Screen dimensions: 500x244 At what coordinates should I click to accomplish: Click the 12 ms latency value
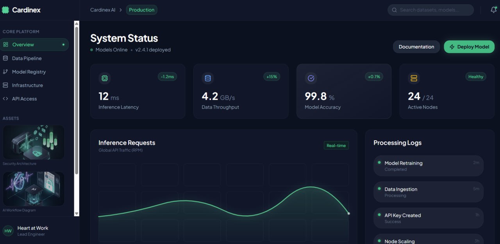click(x=109, y=96)
